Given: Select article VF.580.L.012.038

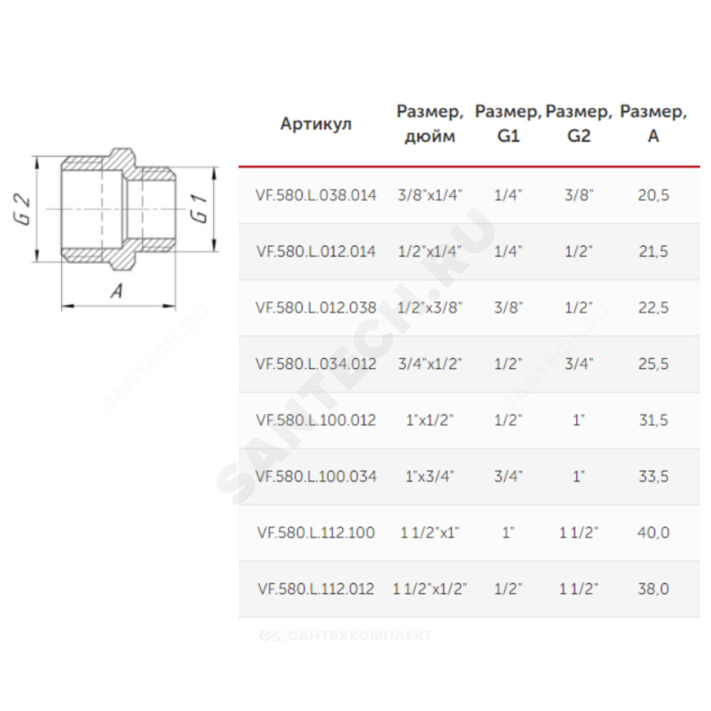Looking at the screenshot, I should pyautogui.click(x=316, y=308).
